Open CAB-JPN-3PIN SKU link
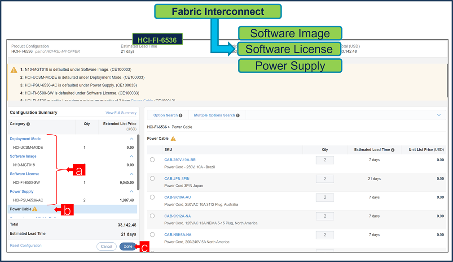The width and height of the screenshot is (453, 262). [x=177, y=178]
